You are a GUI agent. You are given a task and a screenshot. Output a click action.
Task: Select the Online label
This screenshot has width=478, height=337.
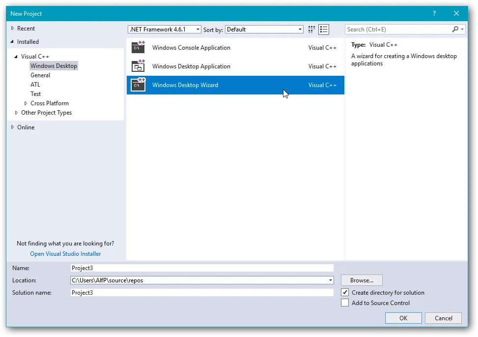(26, 127)
